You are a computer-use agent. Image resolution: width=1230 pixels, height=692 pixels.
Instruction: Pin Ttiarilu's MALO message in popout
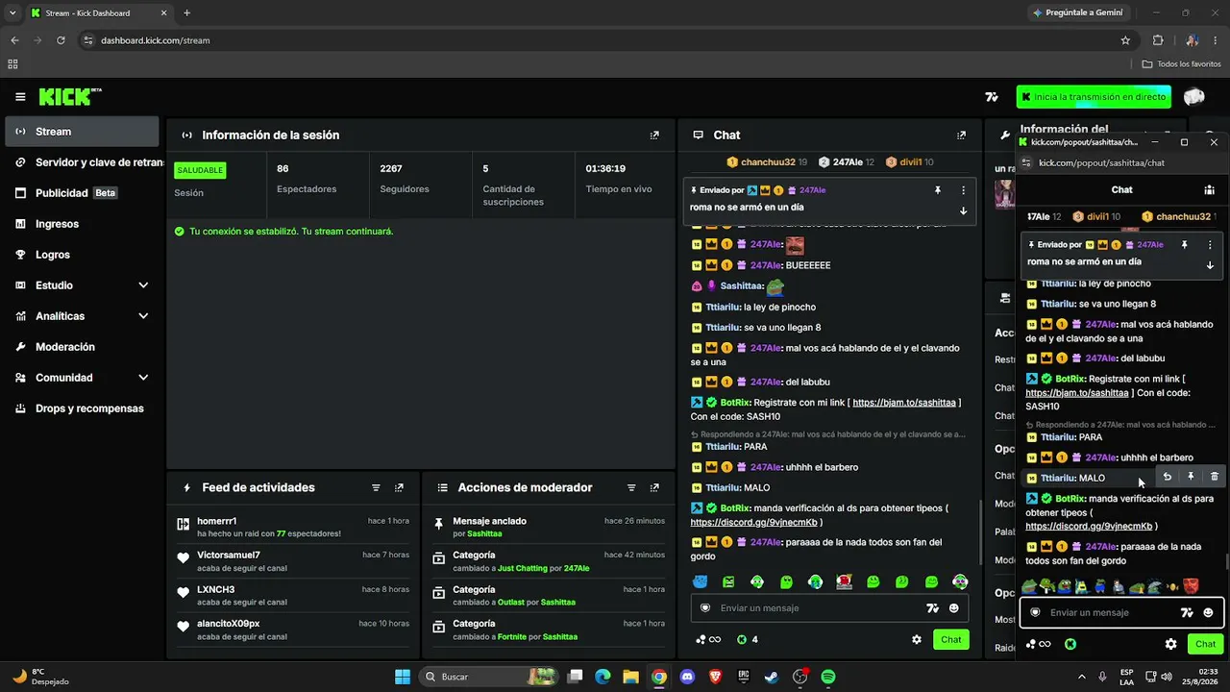point(1191,477)
